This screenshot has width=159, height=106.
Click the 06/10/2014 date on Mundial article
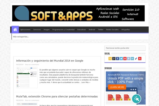20,64
